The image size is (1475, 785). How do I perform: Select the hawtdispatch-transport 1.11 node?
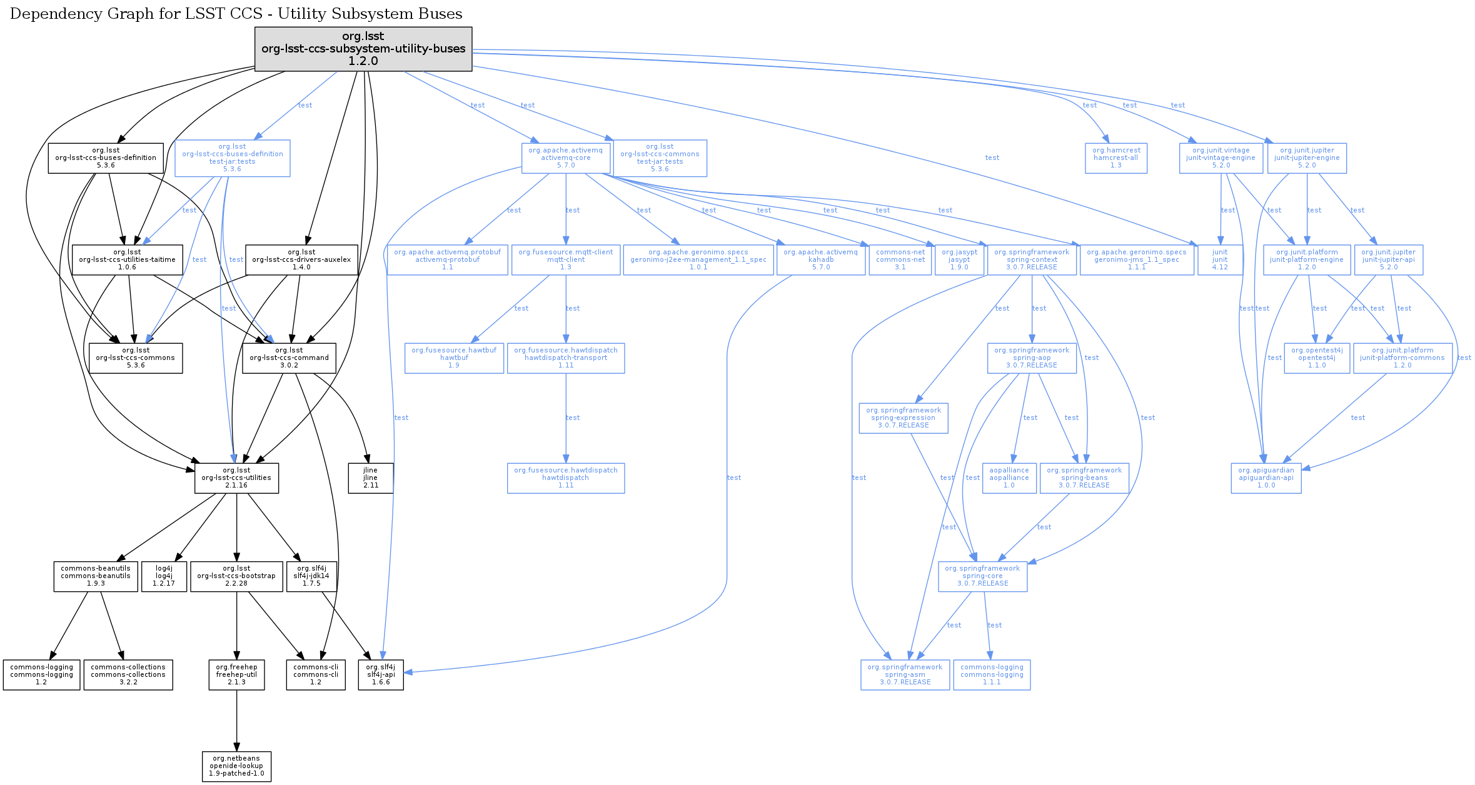tap(566, 358)
